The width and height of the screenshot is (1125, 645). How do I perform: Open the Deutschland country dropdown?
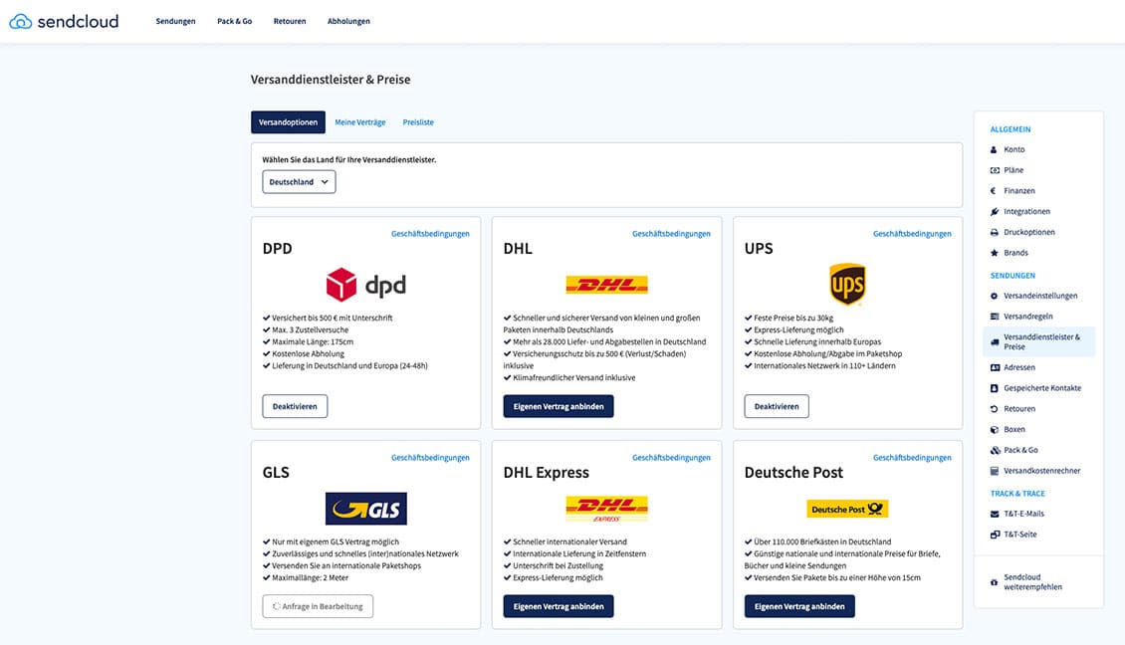click(299, 182)
